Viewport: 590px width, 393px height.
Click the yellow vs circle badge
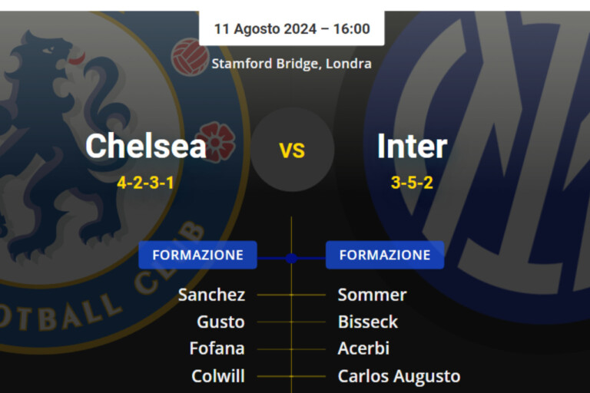(292, 150)
